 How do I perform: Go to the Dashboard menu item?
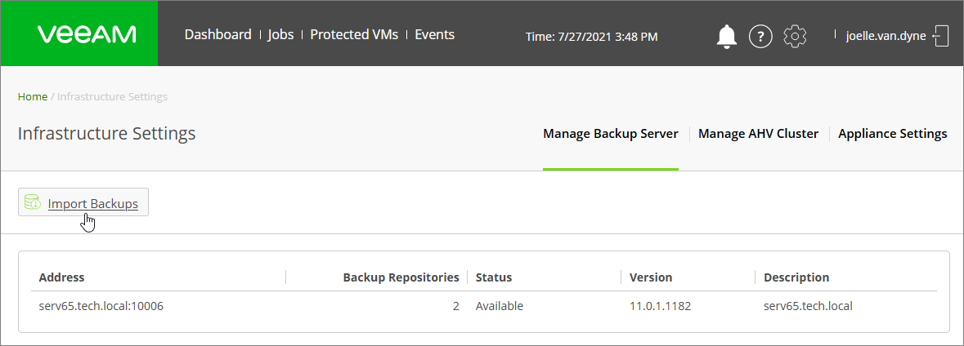pyautogui.click(x=217, y=34)
